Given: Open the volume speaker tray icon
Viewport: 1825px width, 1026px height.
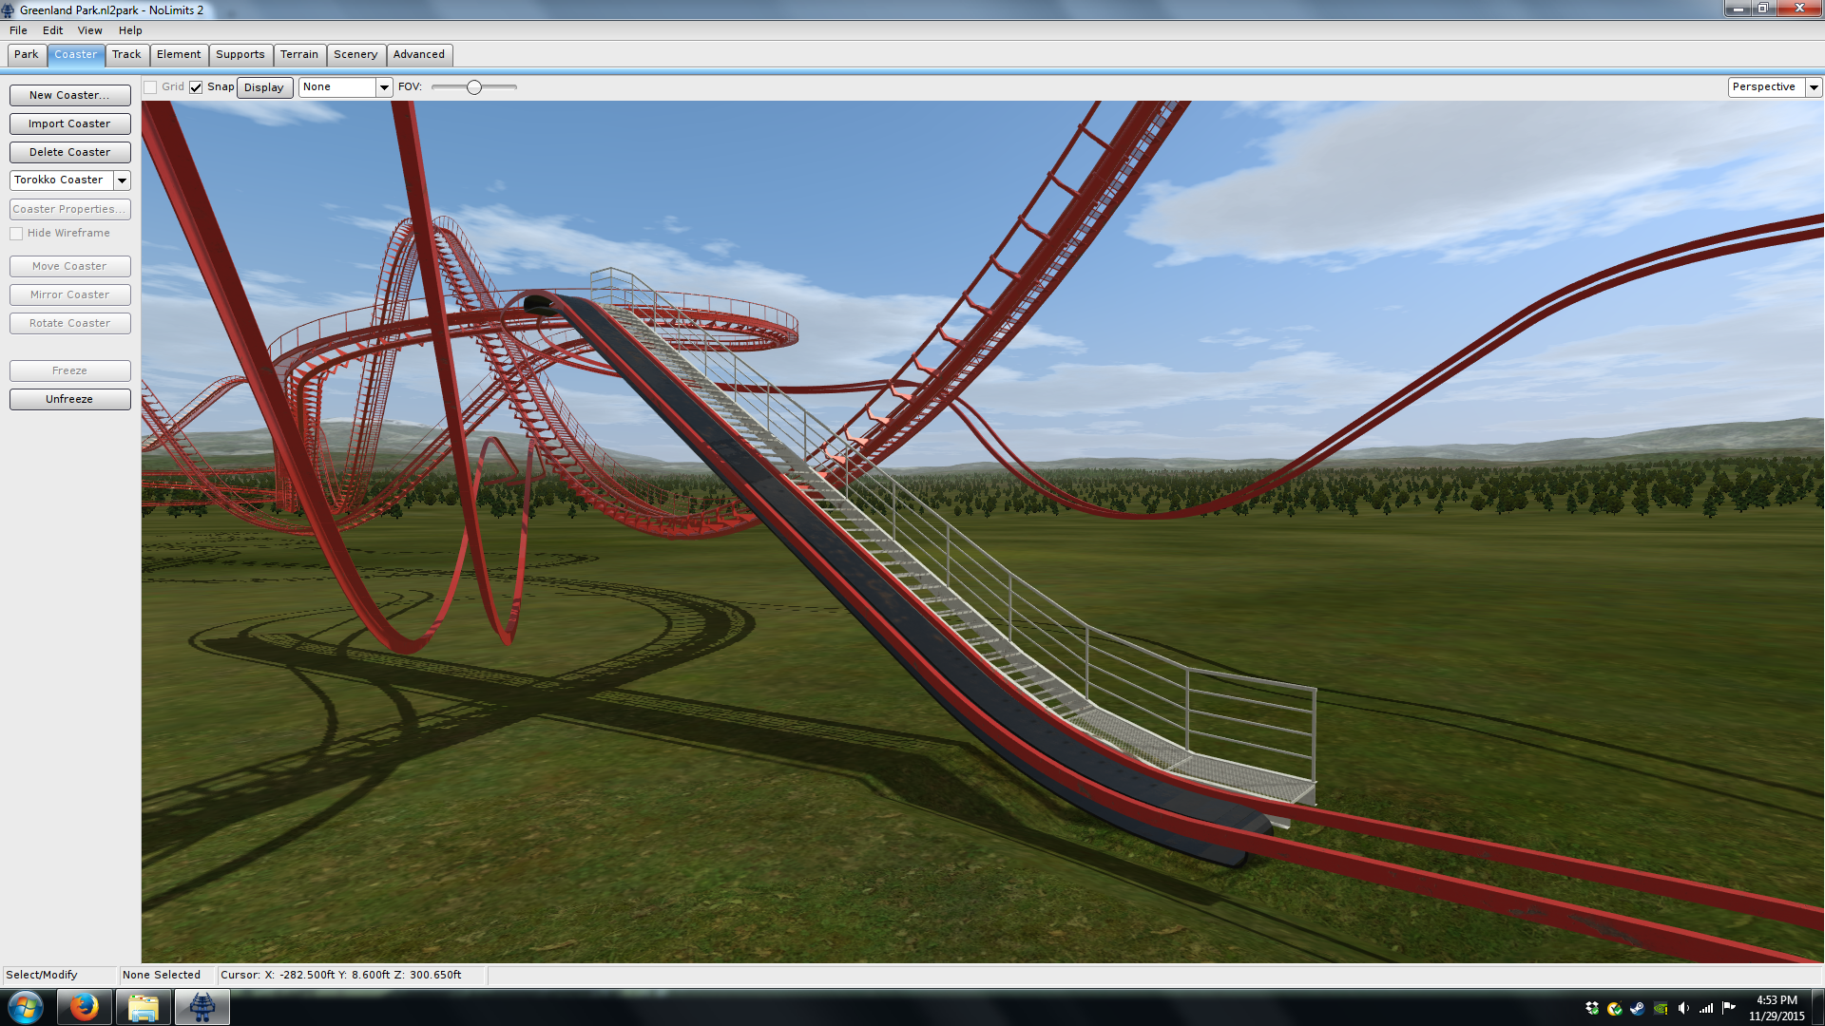Looking at the screenshot, I should (1683, 1008).
